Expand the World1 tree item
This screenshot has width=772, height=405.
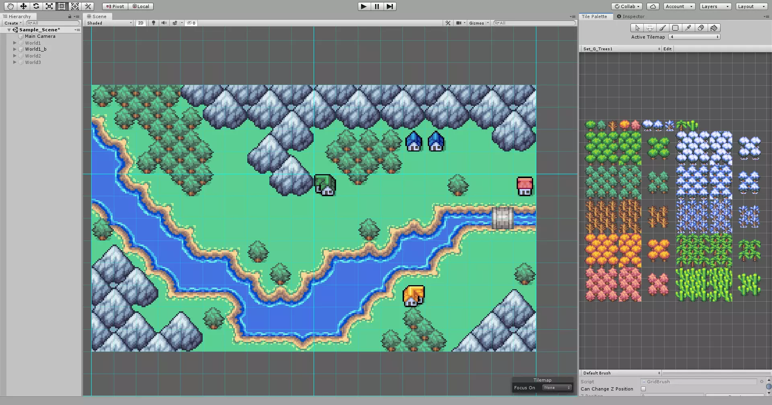(15, 43)
